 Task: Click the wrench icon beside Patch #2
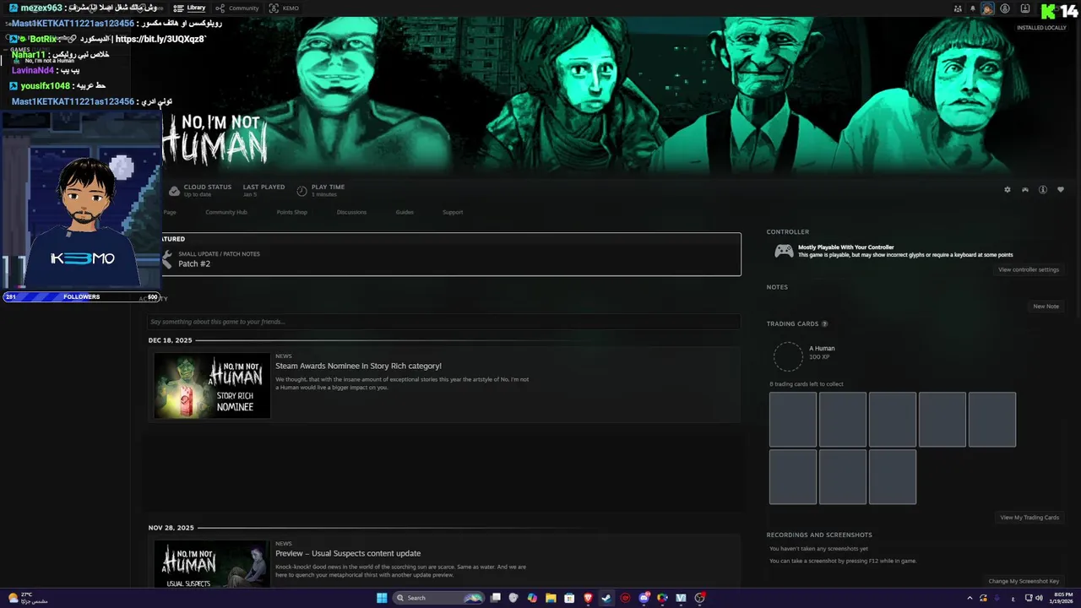tap(166, 258)
